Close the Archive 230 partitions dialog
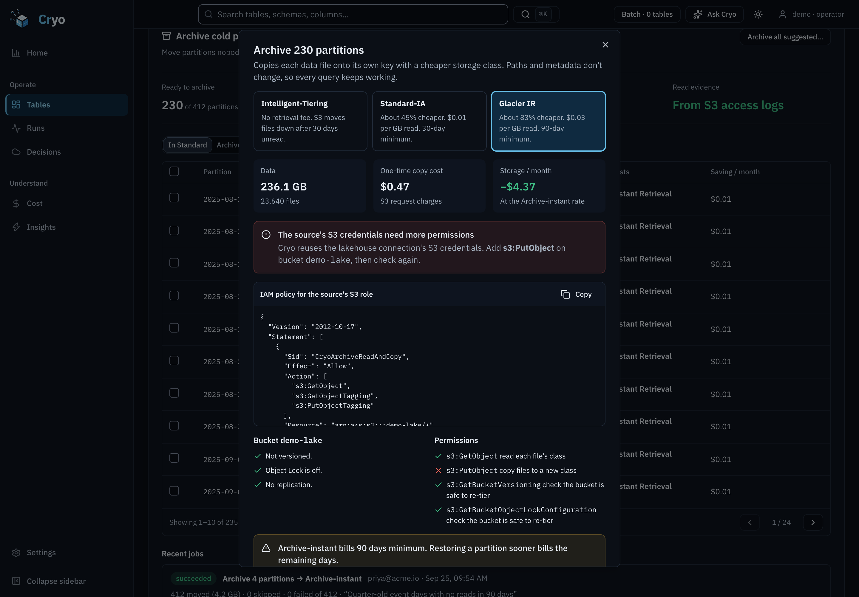The image size is (859, 597). coord(605,45)
